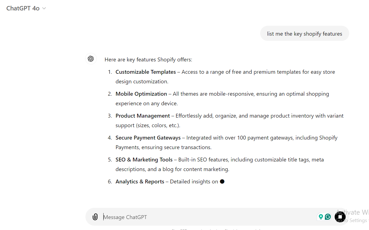Click the 'Analytics & Reports' heading

pos(140,181)
